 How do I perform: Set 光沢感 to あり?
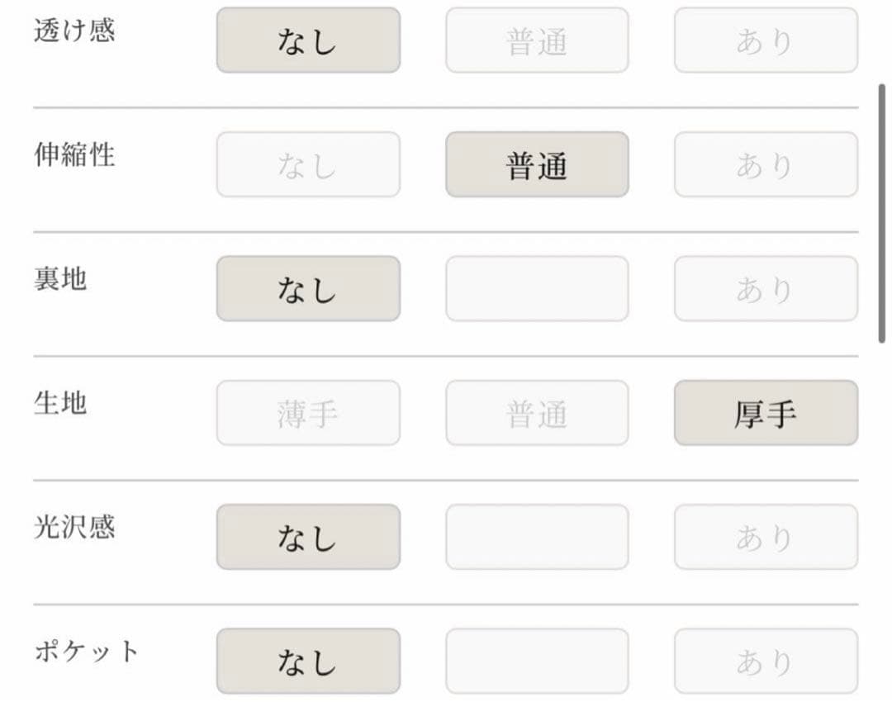coord(766,537)
